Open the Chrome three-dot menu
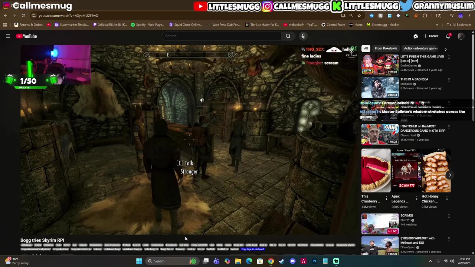Screen dimensions: 475x267 point(470,16)
